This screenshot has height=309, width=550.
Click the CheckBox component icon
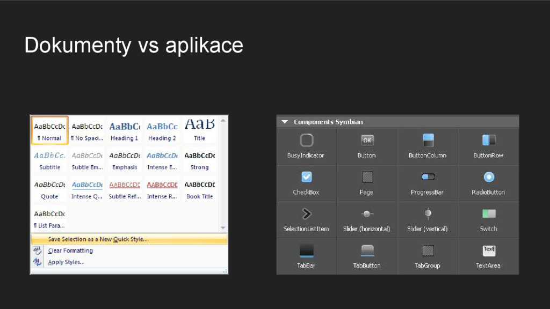click(306, 177)
